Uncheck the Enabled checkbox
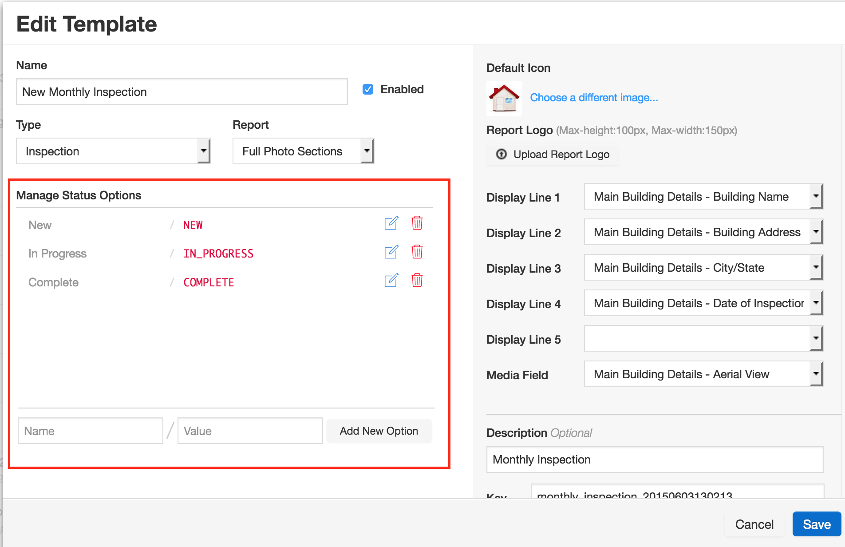 [x=368, y=90]
